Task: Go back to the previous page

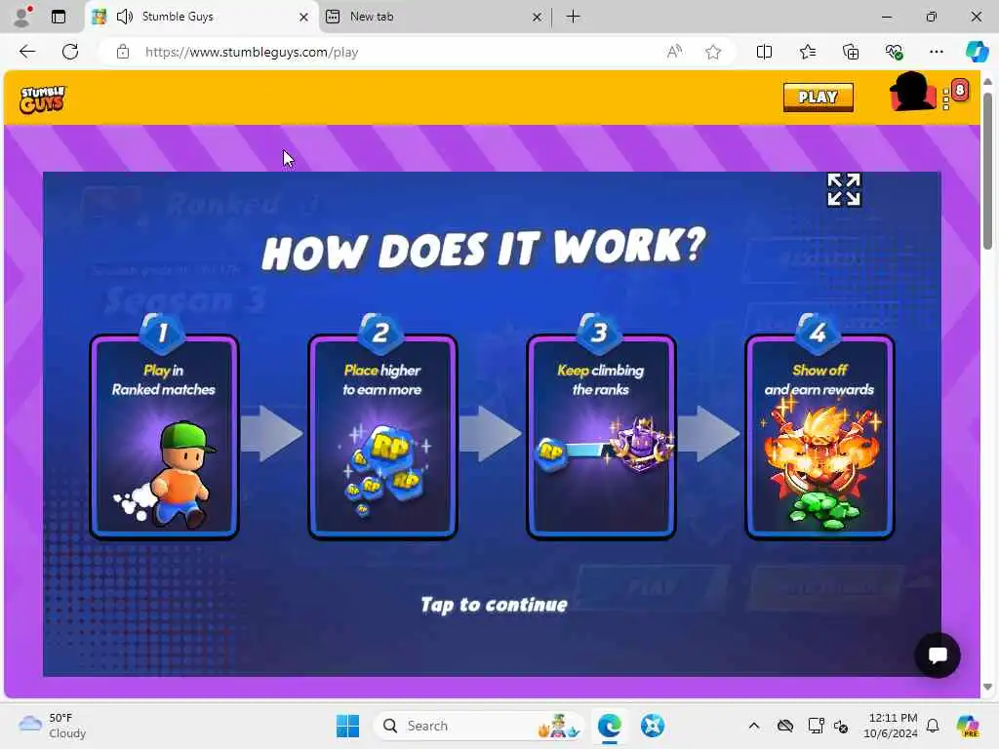Action: (x=27, y=52)
